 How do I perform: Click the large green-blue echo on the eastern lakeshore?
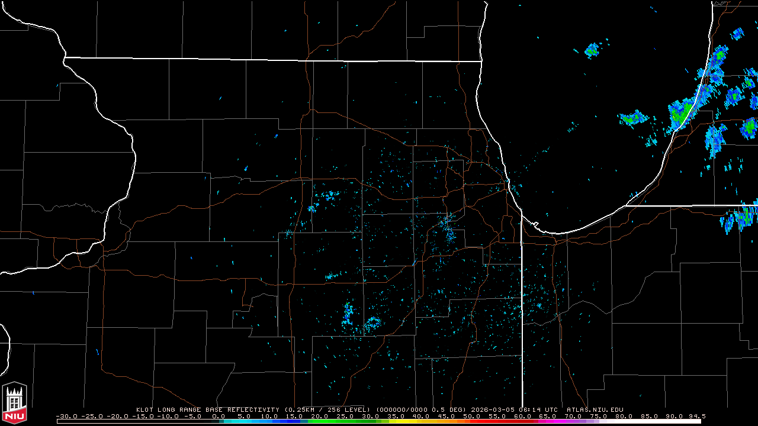click(x=682, y=112)
